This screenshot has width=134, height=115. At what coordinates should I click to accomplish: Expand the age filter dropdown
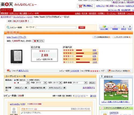pos(41,83)
